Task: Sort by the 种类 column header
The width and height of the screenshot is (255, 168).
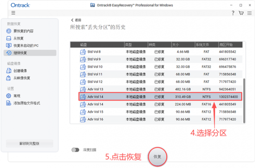Action: (x=159, y=45)
